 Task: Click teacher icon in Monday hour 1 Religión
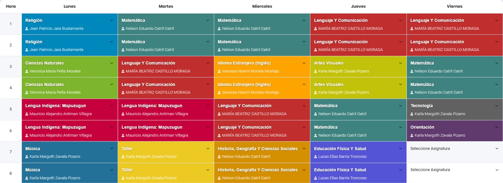coord(27,29)
